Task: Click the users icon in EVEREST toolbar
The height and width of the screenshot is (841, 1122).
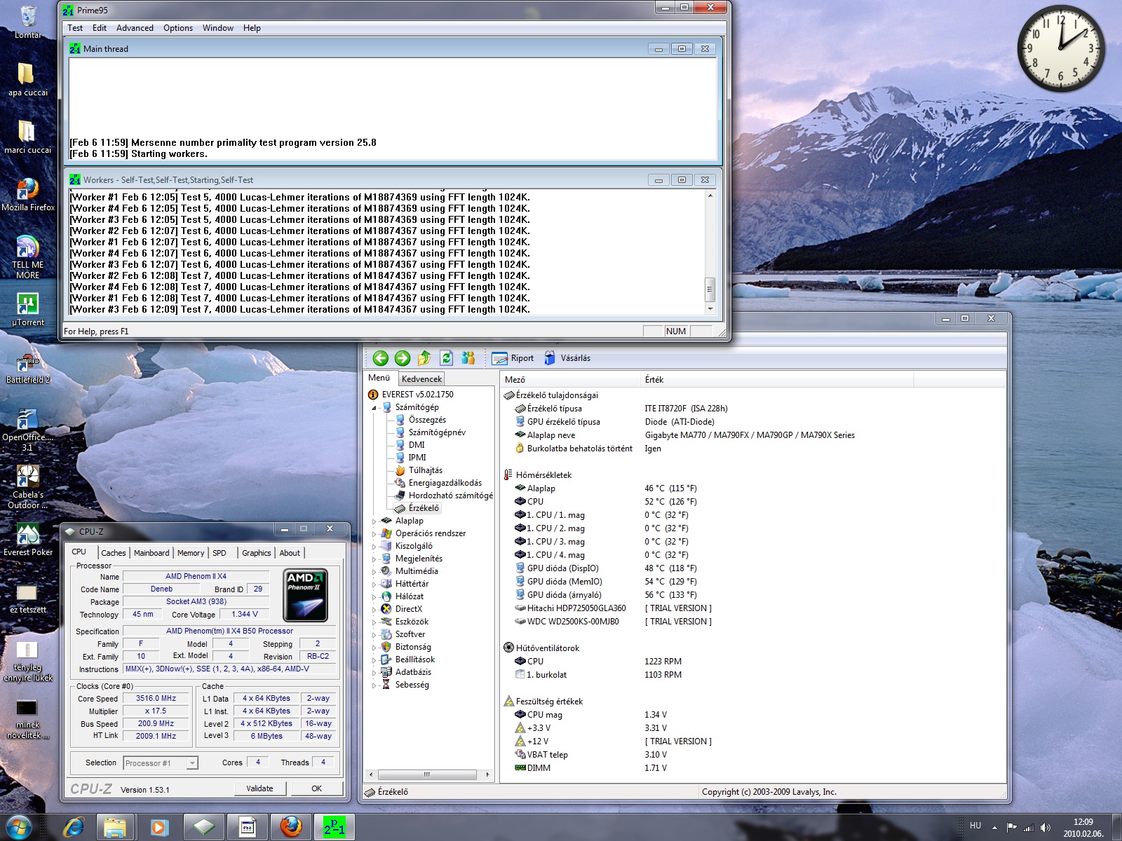Action: pos(468,358)
